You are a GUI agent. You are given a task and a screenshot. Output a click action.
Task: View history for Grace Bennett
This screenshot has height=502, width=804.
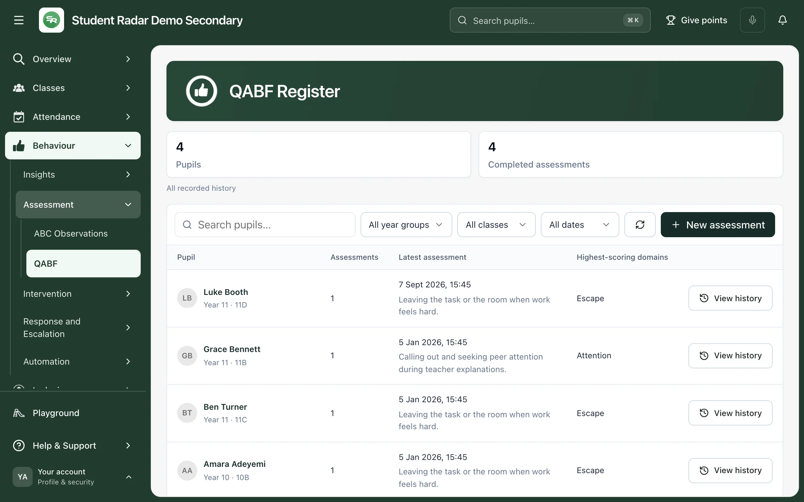coord(730,355)
